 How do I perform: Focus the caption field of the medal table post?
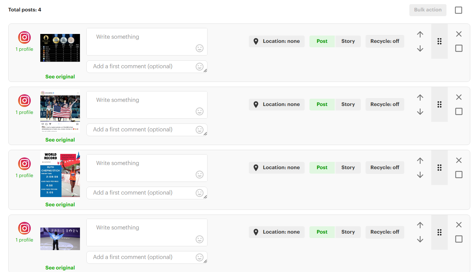[147, 42]
